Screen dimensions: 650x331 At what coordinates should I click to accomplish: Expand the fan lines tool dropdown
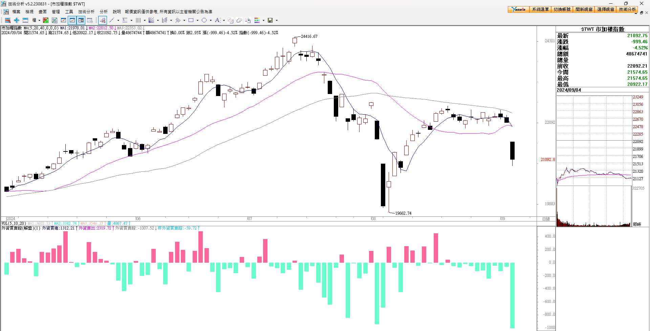tap(158, 20)
